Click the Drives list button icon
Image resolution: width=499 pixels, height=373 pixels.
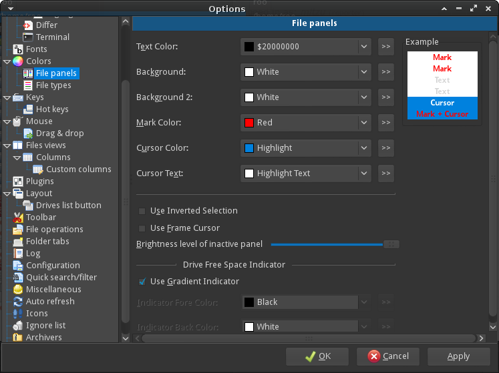(x=27, y=206)
